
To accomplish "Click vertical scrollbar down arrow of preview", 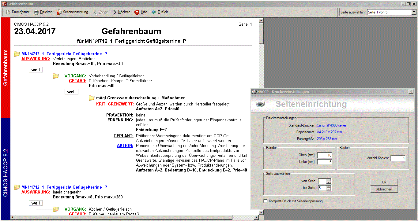I will 261,212.
